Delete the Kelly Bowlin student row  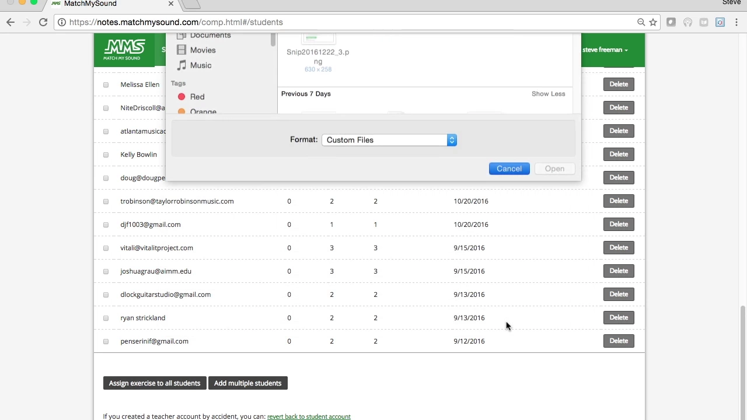point(619,154)
